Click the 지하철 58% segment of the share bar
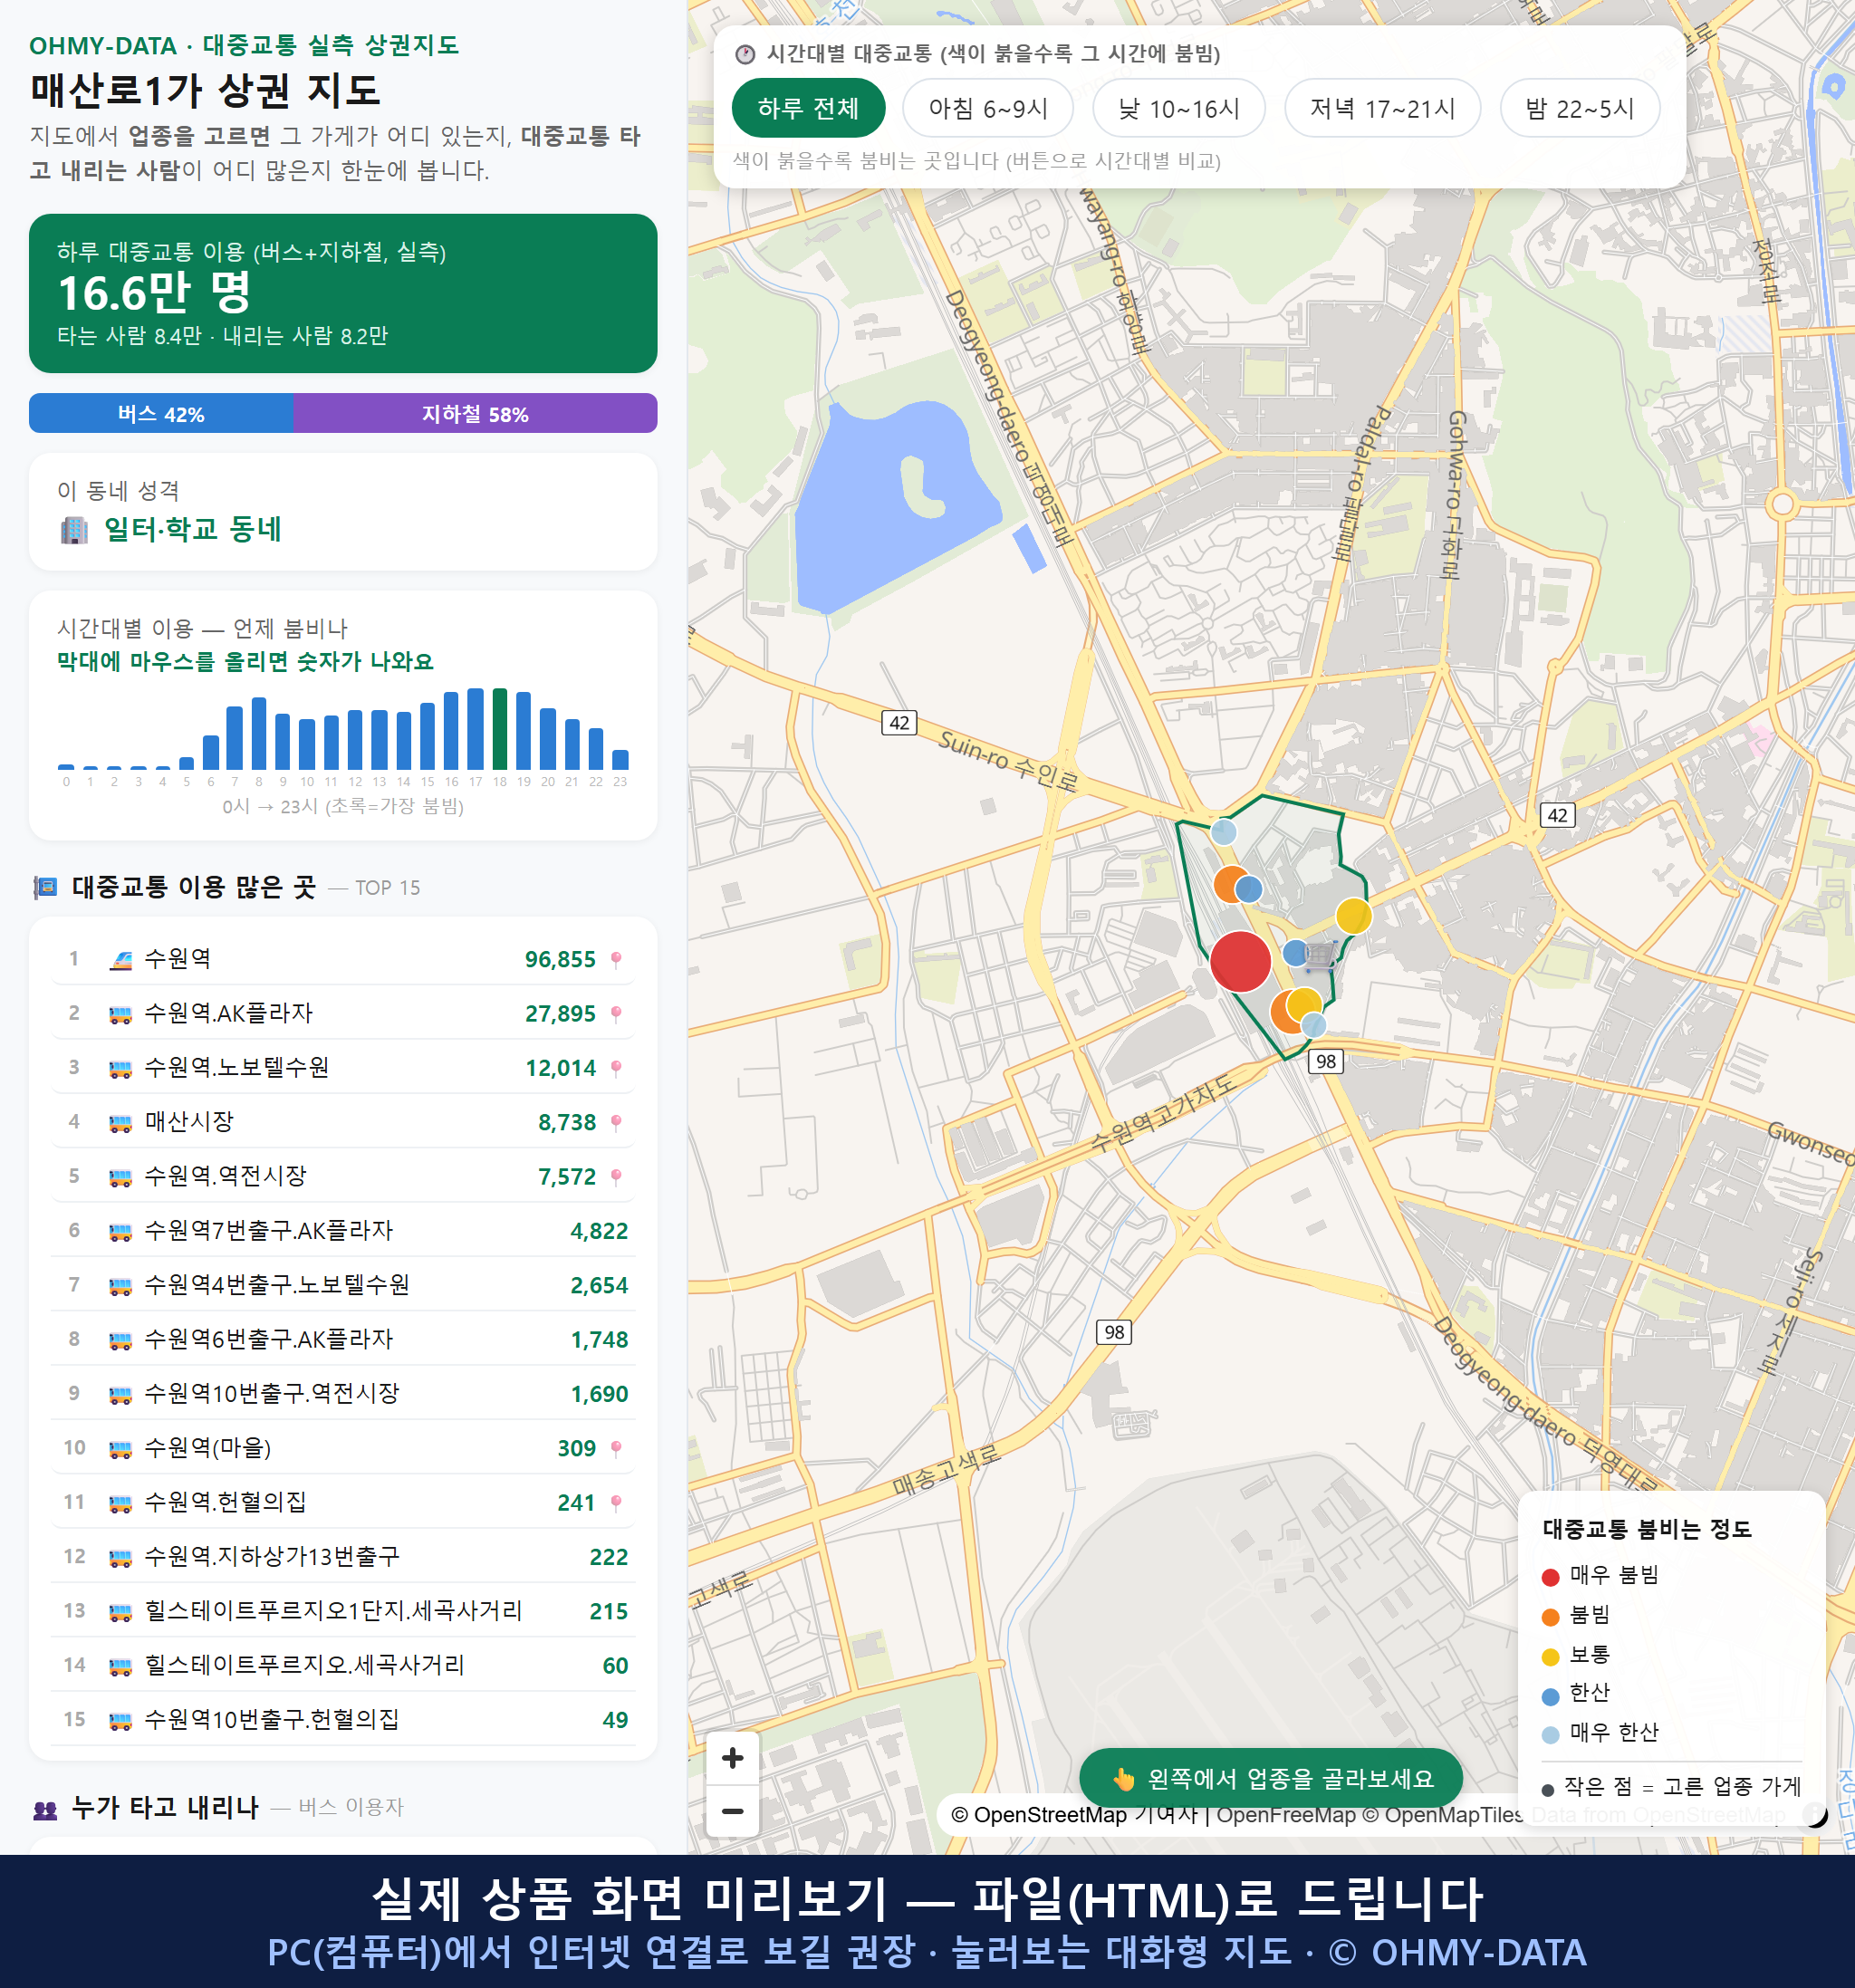1855x1988 pixels. [x=475, y=414]
